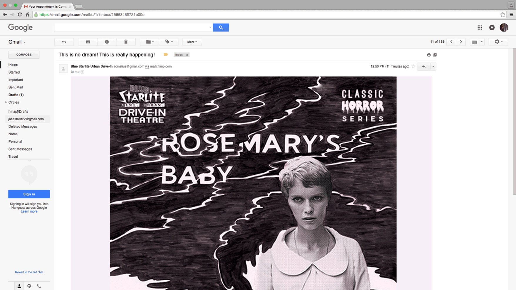516x290 pixels.
Task: Open the input tools keyboard icon
Action: (474, 42)
